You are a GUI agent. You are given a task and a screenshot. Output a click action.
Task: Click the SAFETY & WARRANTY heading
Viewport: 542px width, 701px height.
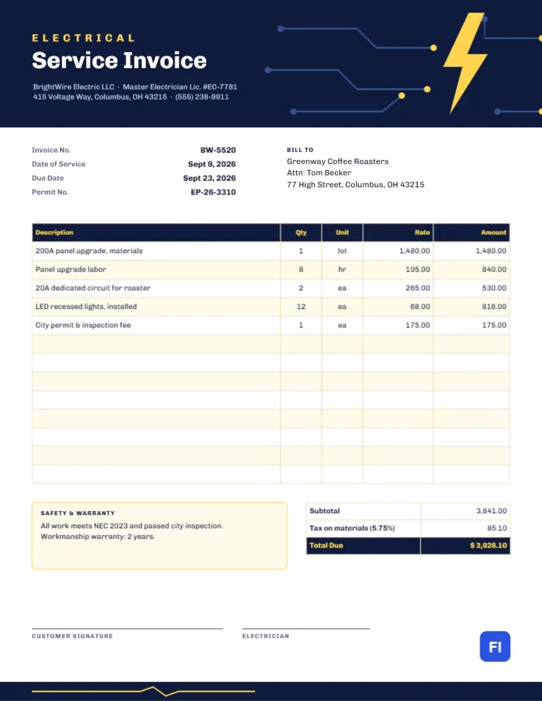(x=78, y=513)
